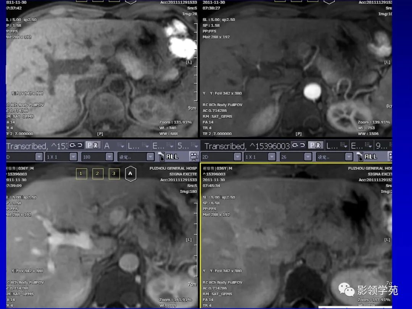Expand the '26' image number dropdown
The image size is (412, 309).
tap(308, 157)
